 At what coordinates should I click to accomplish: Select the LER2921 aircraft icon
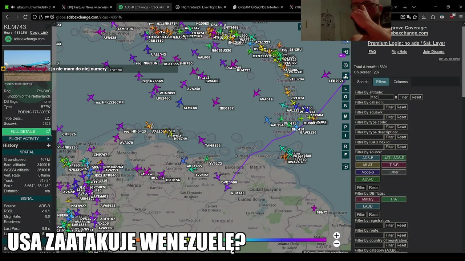(x=326, y=75)
